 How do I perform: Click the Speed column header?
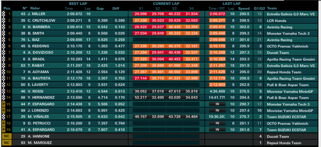click(244, 9)
